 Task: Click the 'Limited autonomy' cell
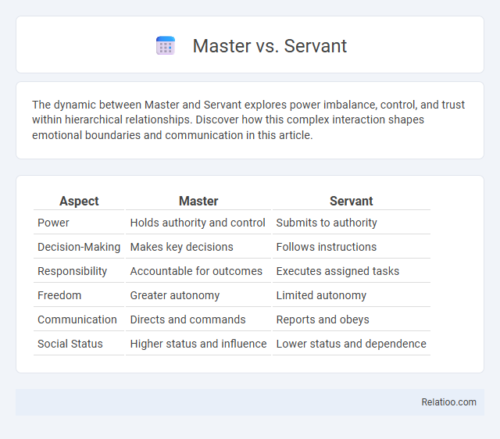352,295
